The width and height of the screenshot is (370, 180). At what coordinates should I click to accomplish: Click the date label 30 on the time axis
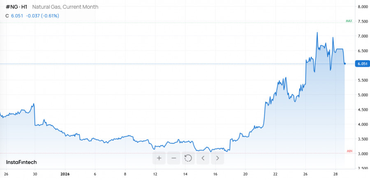[35, 174]
